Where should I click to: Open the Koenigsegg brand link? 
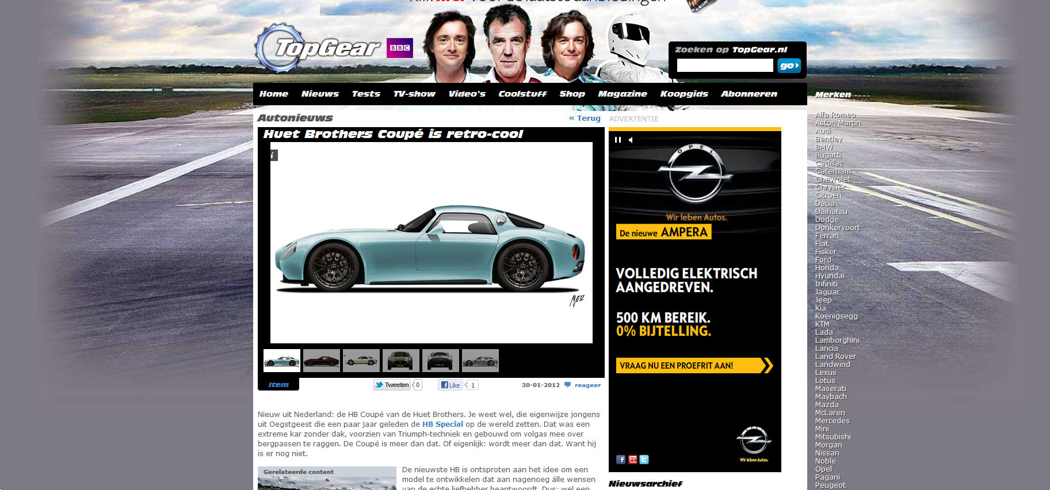[x=836, y=316]
